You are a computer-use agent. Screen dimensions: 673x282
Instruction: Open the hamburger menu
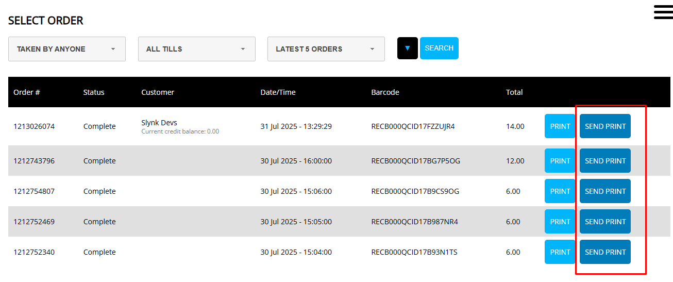tap(663, 12)
